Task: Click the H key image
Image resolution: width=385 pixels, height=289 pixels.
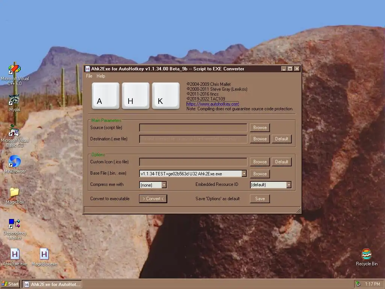Action: click(135, 96)
